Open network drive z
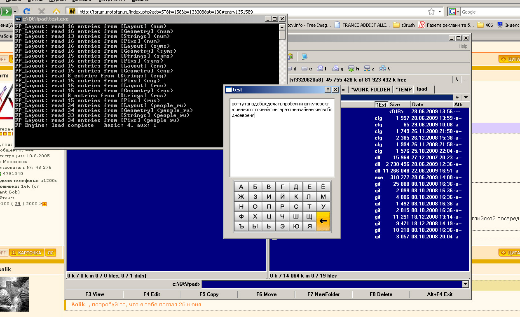Image resolution: width=520 pixels, height=317 pixels. tap(369, 69)
